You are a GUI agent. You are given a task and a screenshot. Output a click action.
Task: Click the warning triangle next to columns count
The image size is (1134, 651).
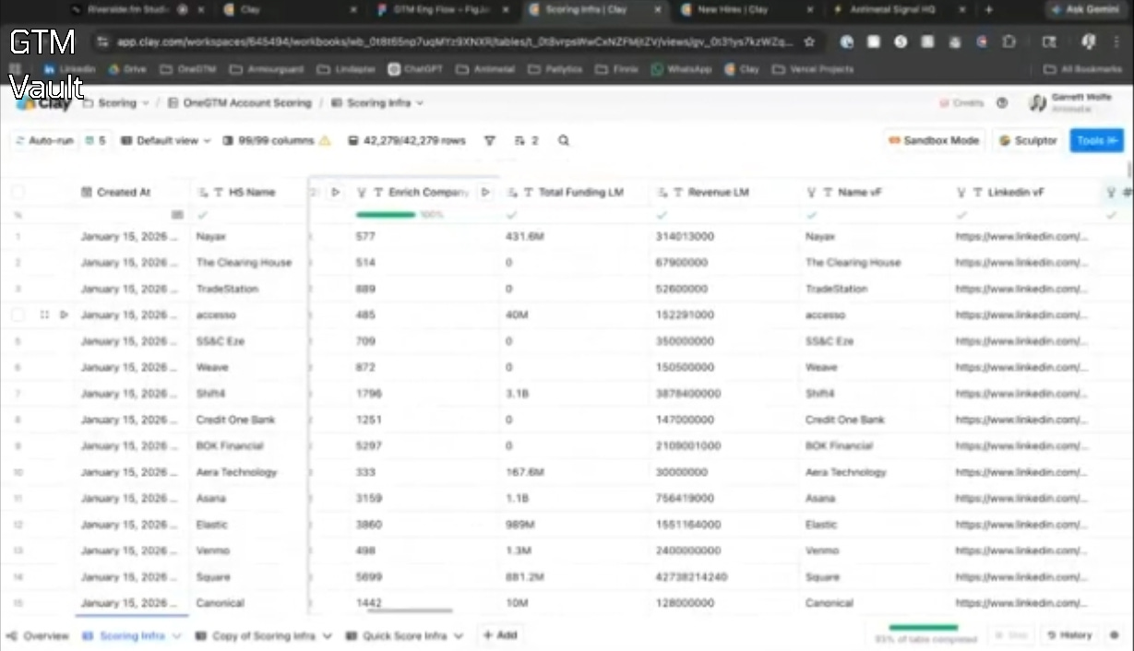(325, 141)
